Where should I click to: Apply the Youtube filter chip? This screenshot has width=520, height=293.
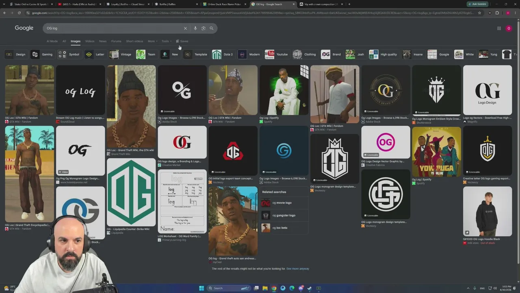click(277, 55)
